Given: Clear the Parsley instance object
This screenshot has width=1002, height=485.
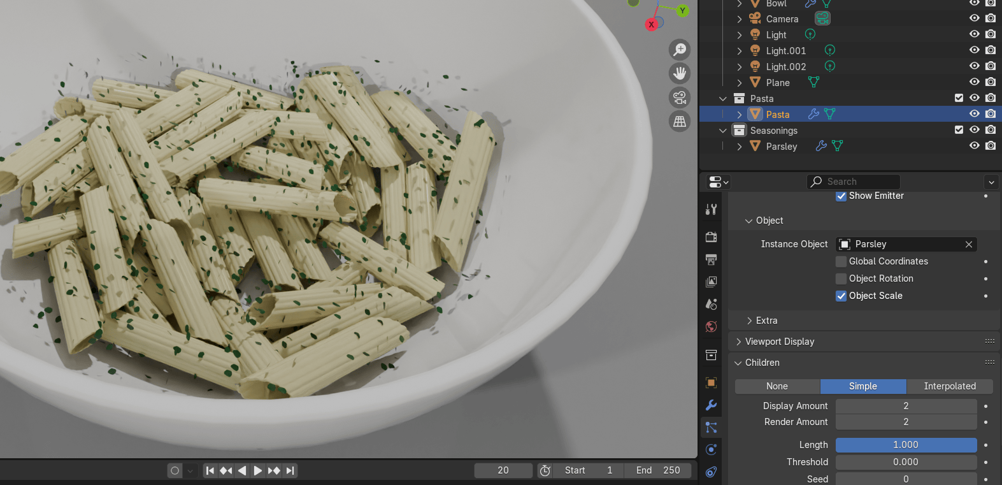Looking at the screenshot, I should (968, 244).
